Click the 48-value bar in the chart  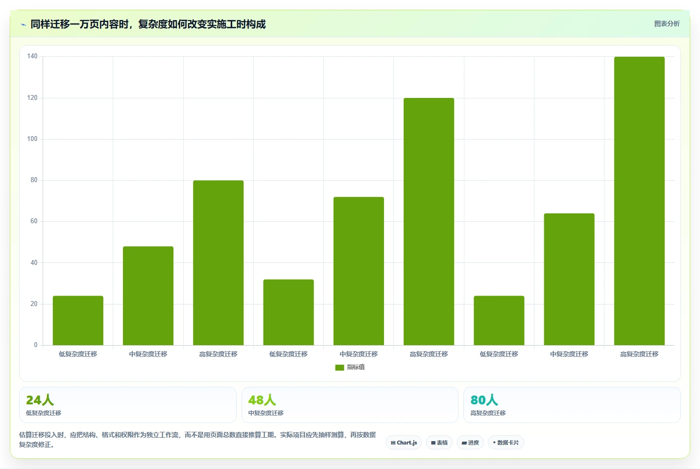point(148,296)
